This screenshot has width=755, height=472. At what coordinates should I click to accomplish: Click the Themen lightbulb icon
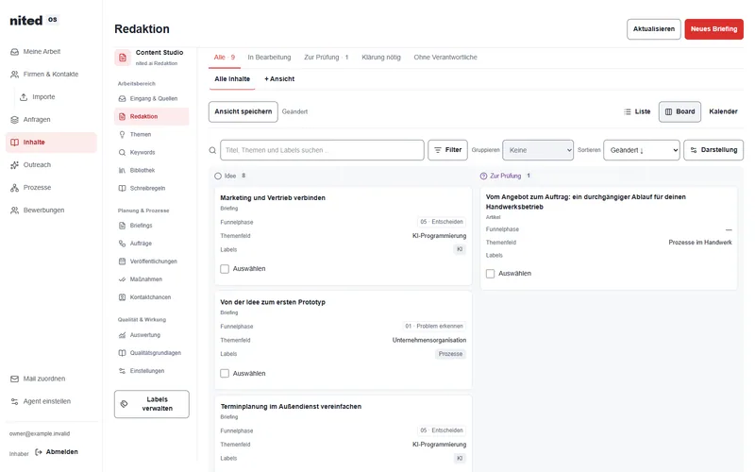tap(123, 134)
